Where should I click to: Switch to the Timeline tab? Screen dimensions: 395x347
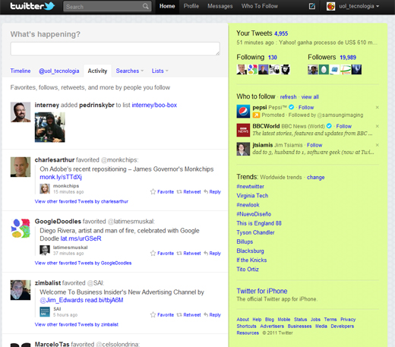[x=21, y=71]
